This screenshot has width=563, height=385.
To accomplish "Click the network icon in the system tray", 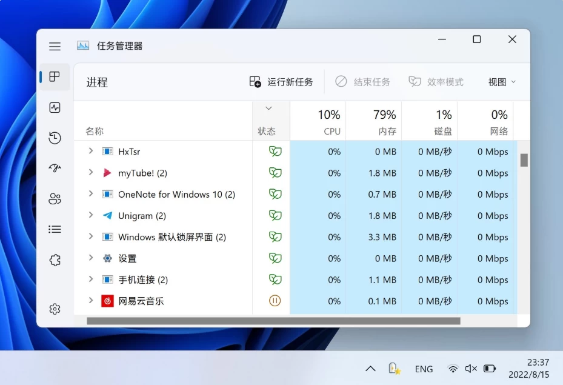I will [453, 369].
